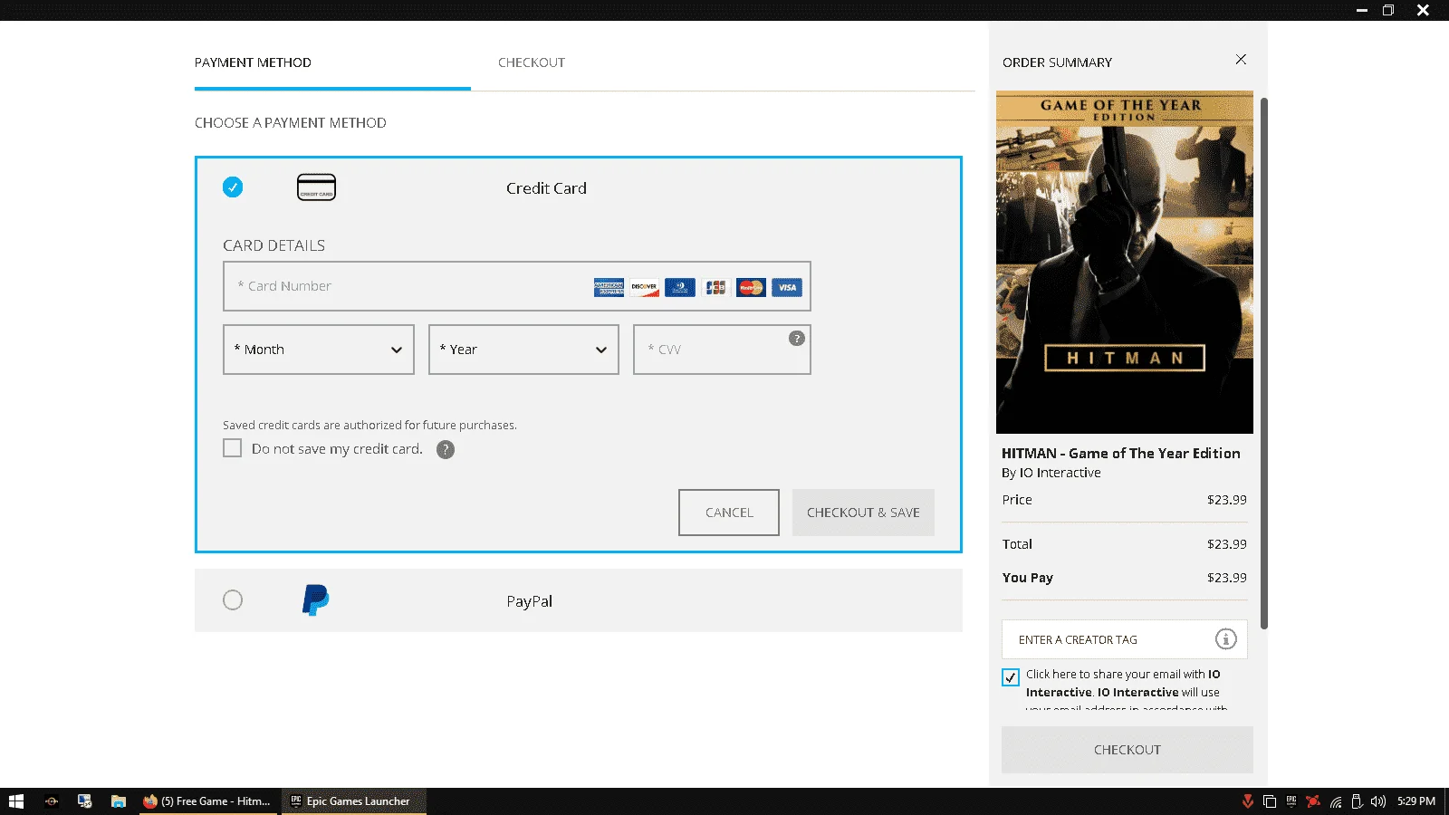The height and width of the screenshot is (815, 1449).
Task: Open the expiration Year dropdown
Action: tap(523, 350)
